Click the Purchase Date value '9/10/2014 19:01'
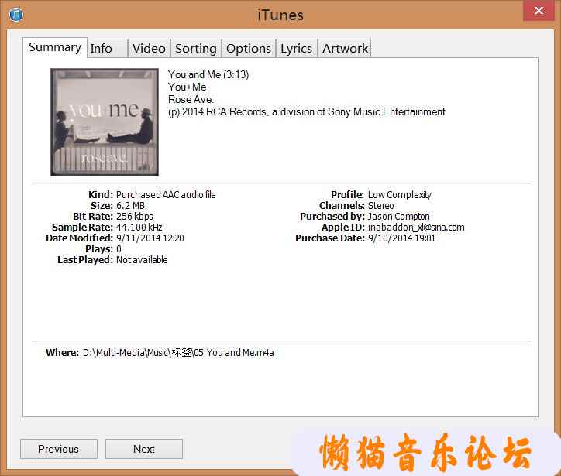The width and height of the screenshot is (561, 476). click(x=402, y=238)
